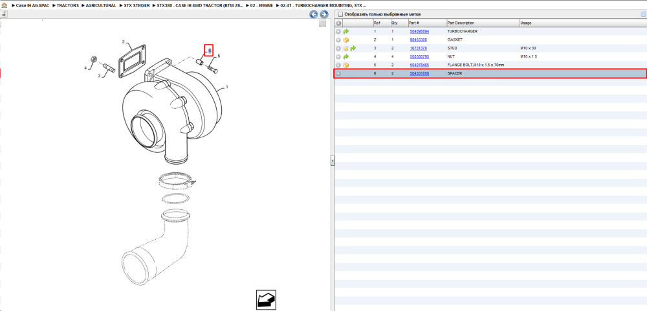Viewport: 647px width, 311px height.
Task: Select SPACER description text
Action: (x=455, y=73)
